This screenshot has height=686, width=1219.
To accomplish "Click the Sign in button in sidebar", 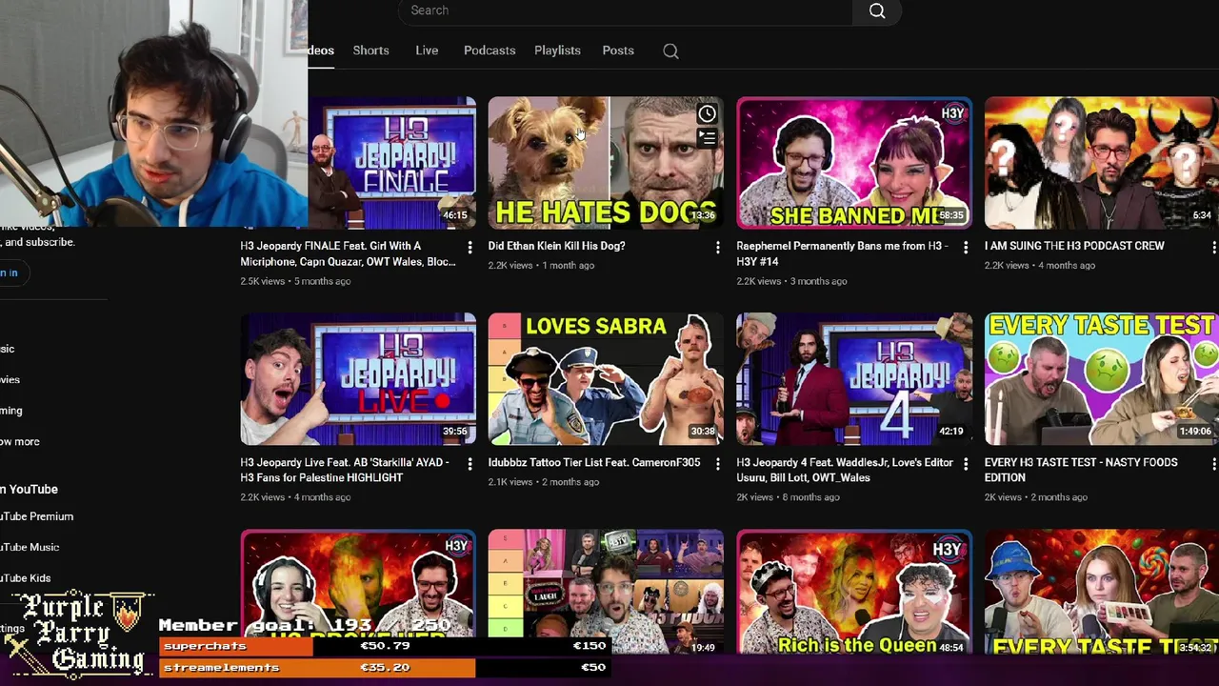I will pyautogui.click(x=12, y=272).
